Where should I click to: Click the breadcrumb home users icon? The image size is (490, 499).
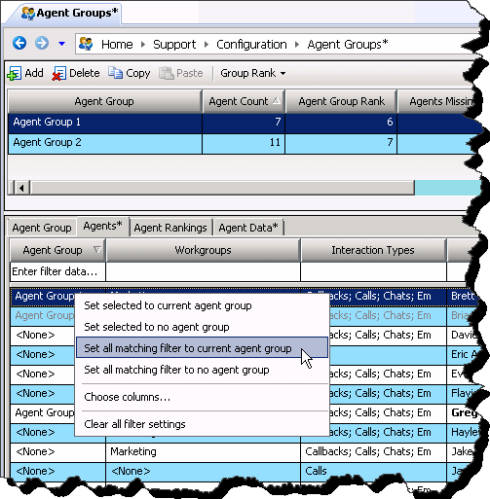(86, 44)
